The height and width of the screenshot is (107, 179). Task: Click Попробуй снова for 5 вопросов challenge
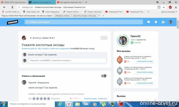coord(145,62)
